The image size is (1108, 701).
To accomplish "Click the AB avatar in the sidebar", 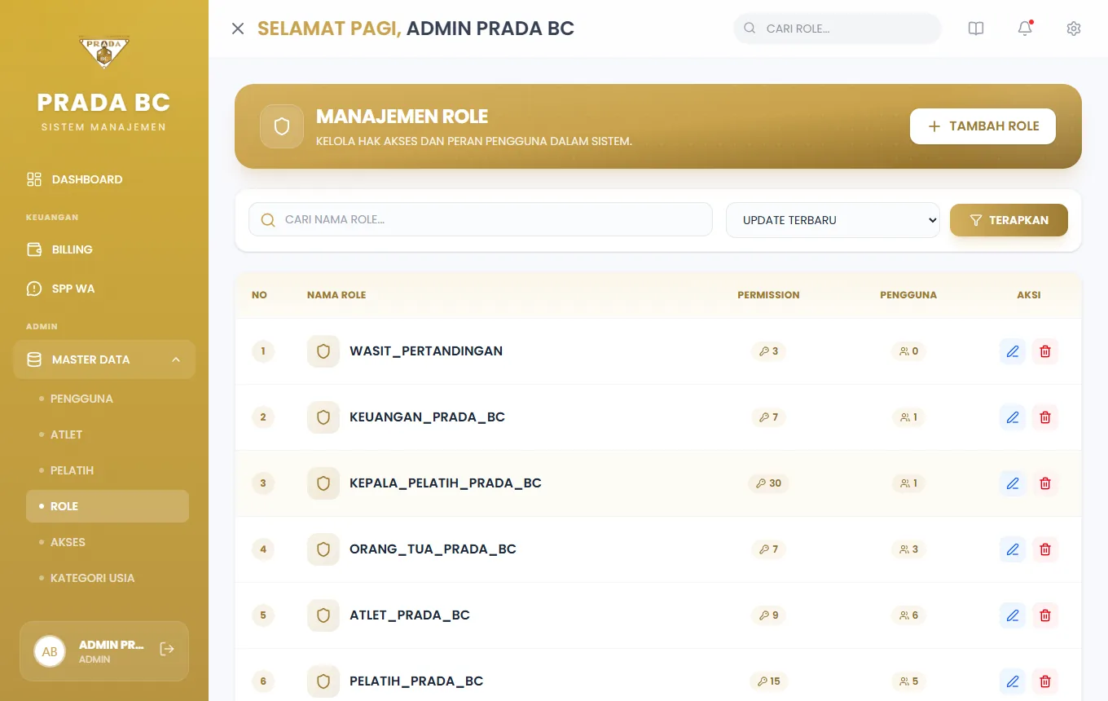I will coord(50,651).
